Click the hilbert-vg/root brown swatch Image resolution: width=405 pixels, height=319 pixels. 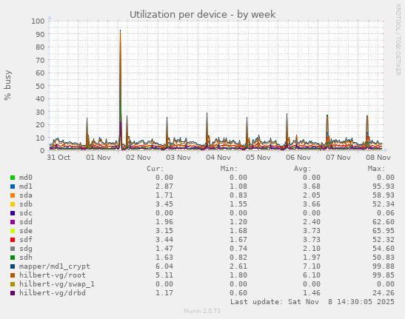[13, 275]
